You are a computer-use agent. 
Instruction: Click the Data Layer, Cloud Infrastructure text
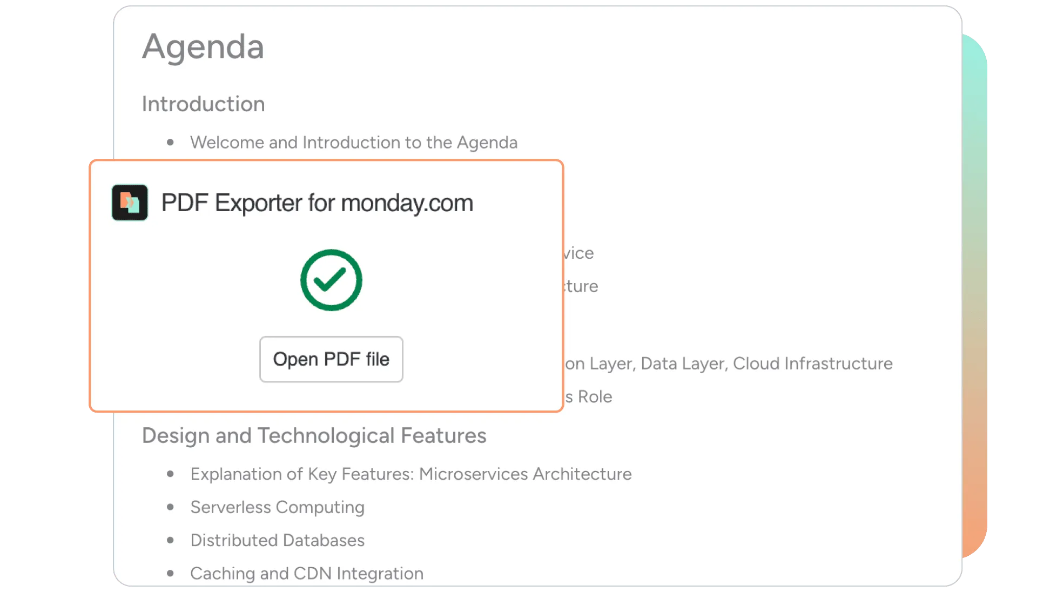(766, 364)
